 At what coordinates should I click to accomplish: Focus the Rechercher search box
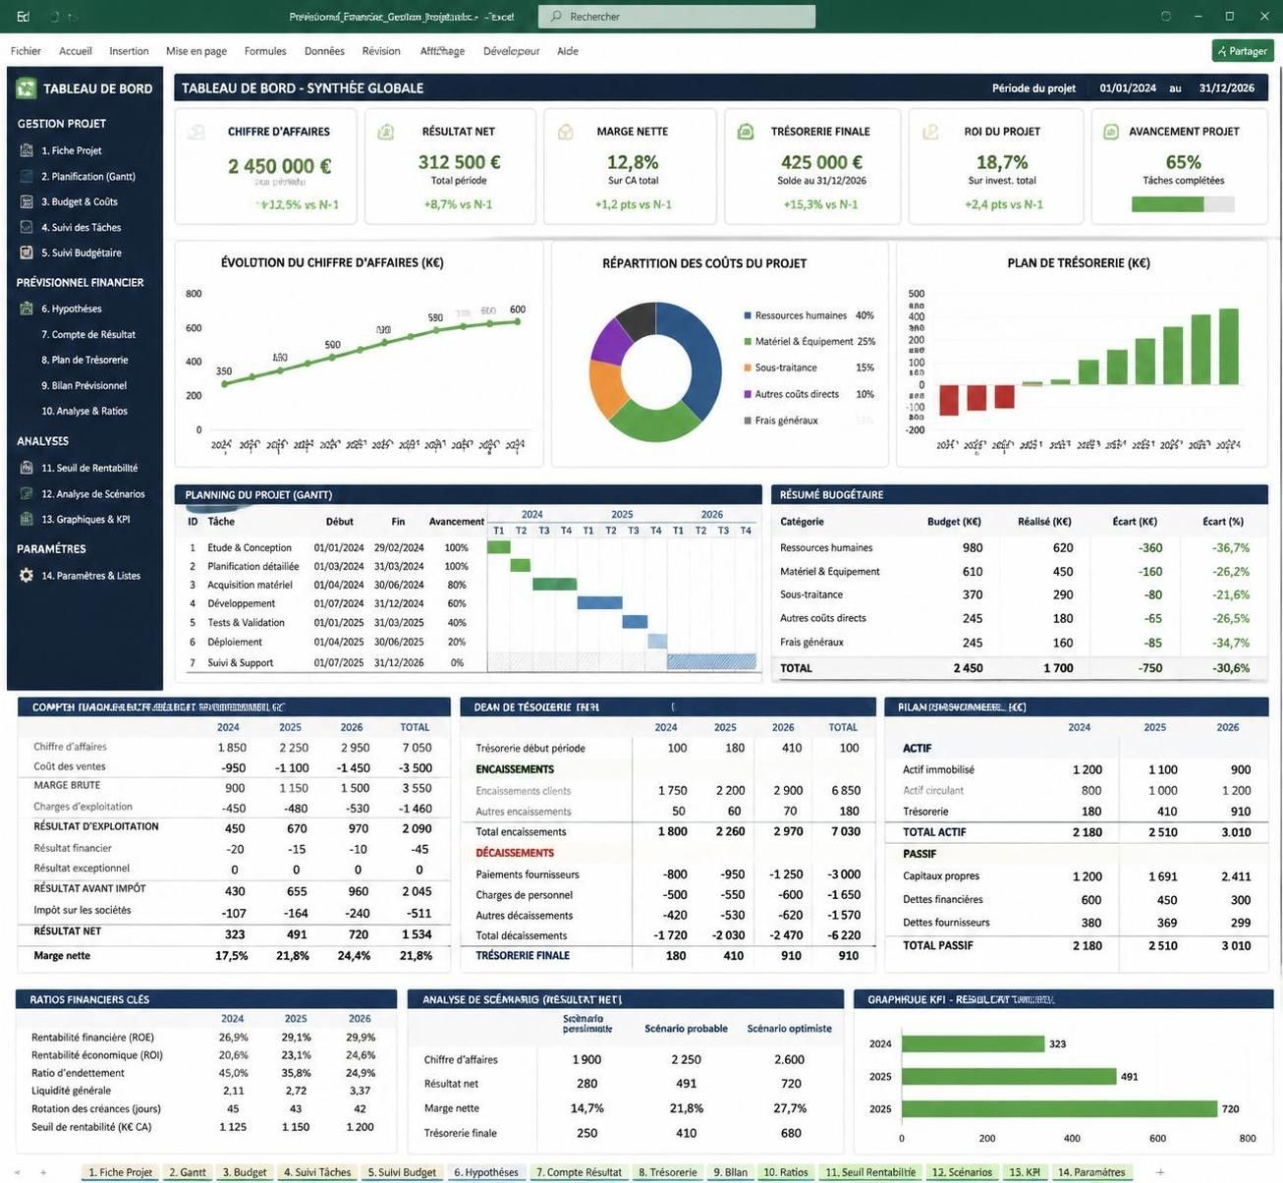pyautogui.click(x=677, y=17)
